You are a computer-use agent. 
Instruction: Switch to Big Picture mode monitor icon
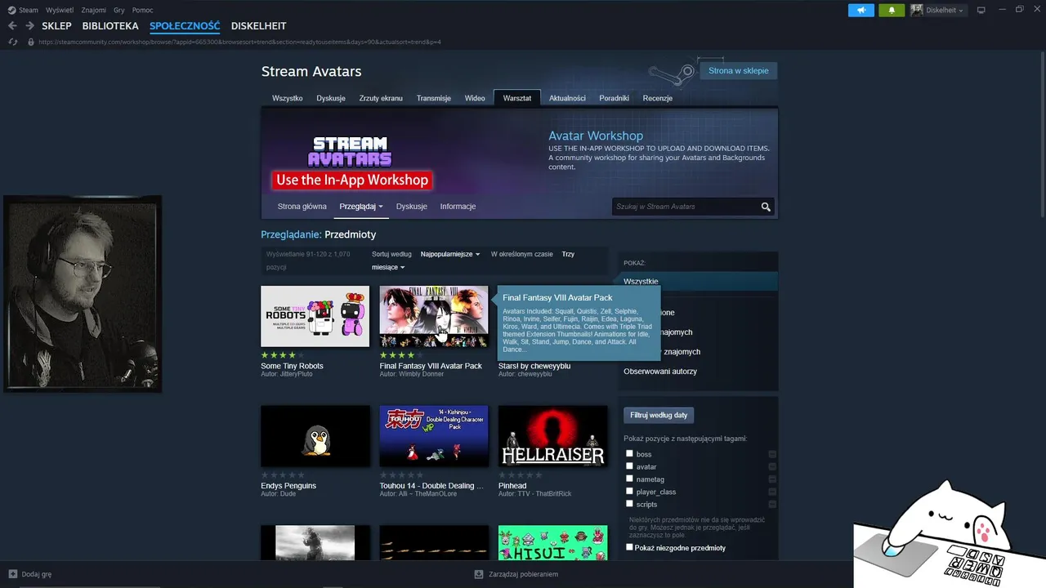[x=981, y=10]
